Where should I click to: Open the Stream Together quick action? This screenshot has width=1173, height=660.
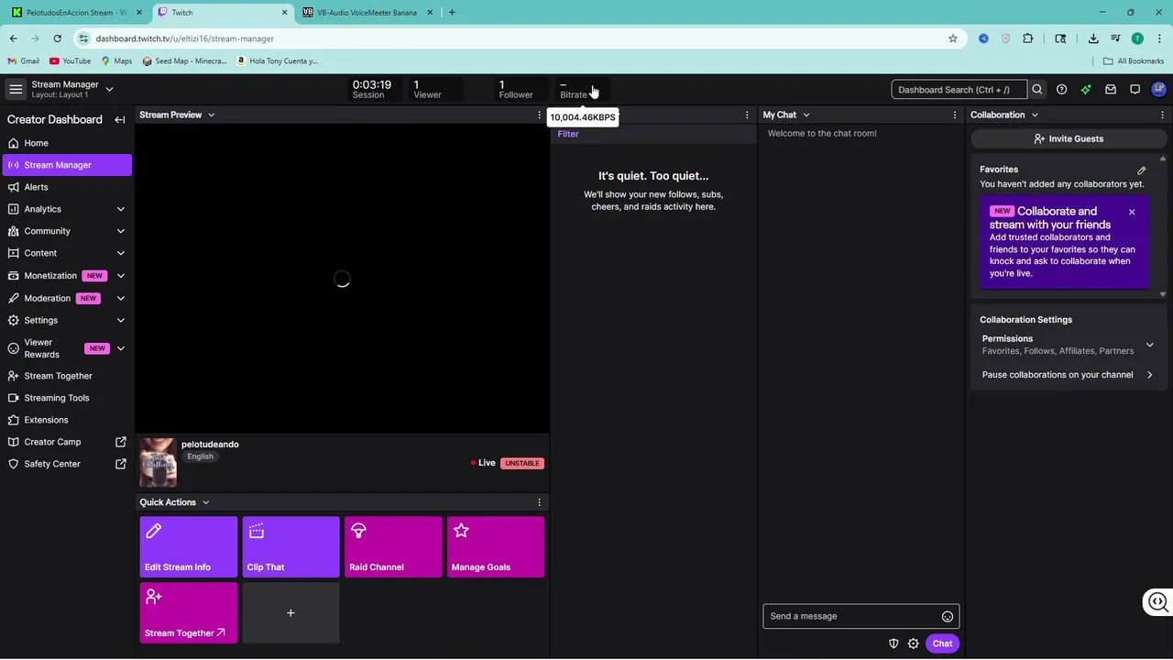189,613
